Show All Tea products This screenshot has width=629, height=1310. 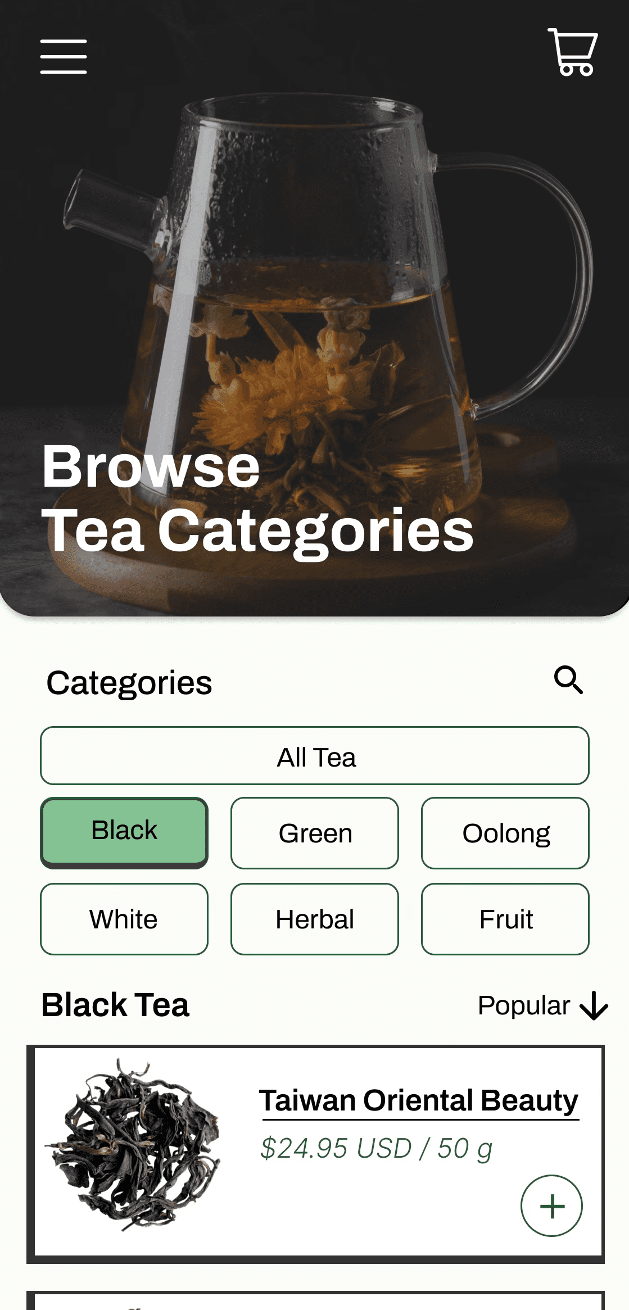click(315, 756)
